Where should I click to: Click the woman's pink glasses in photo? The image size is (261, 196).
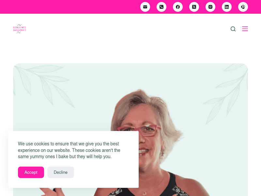coord(139,130)
